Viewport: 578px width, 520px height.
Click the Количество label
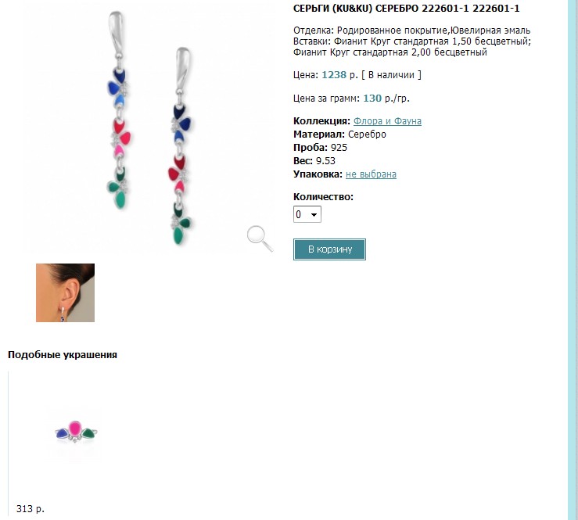point(323,197)
